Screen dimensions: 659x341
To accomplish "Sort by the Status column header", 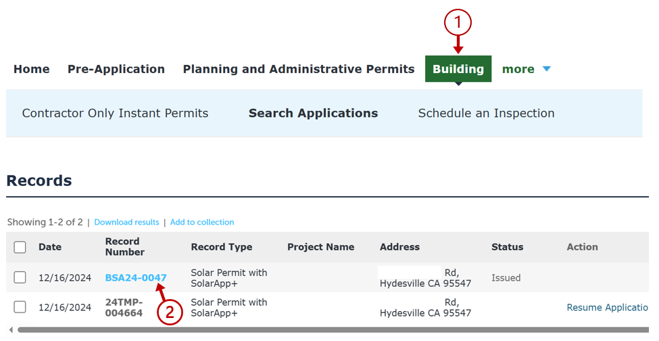I will pyautogui.click(x=507, y=247).
